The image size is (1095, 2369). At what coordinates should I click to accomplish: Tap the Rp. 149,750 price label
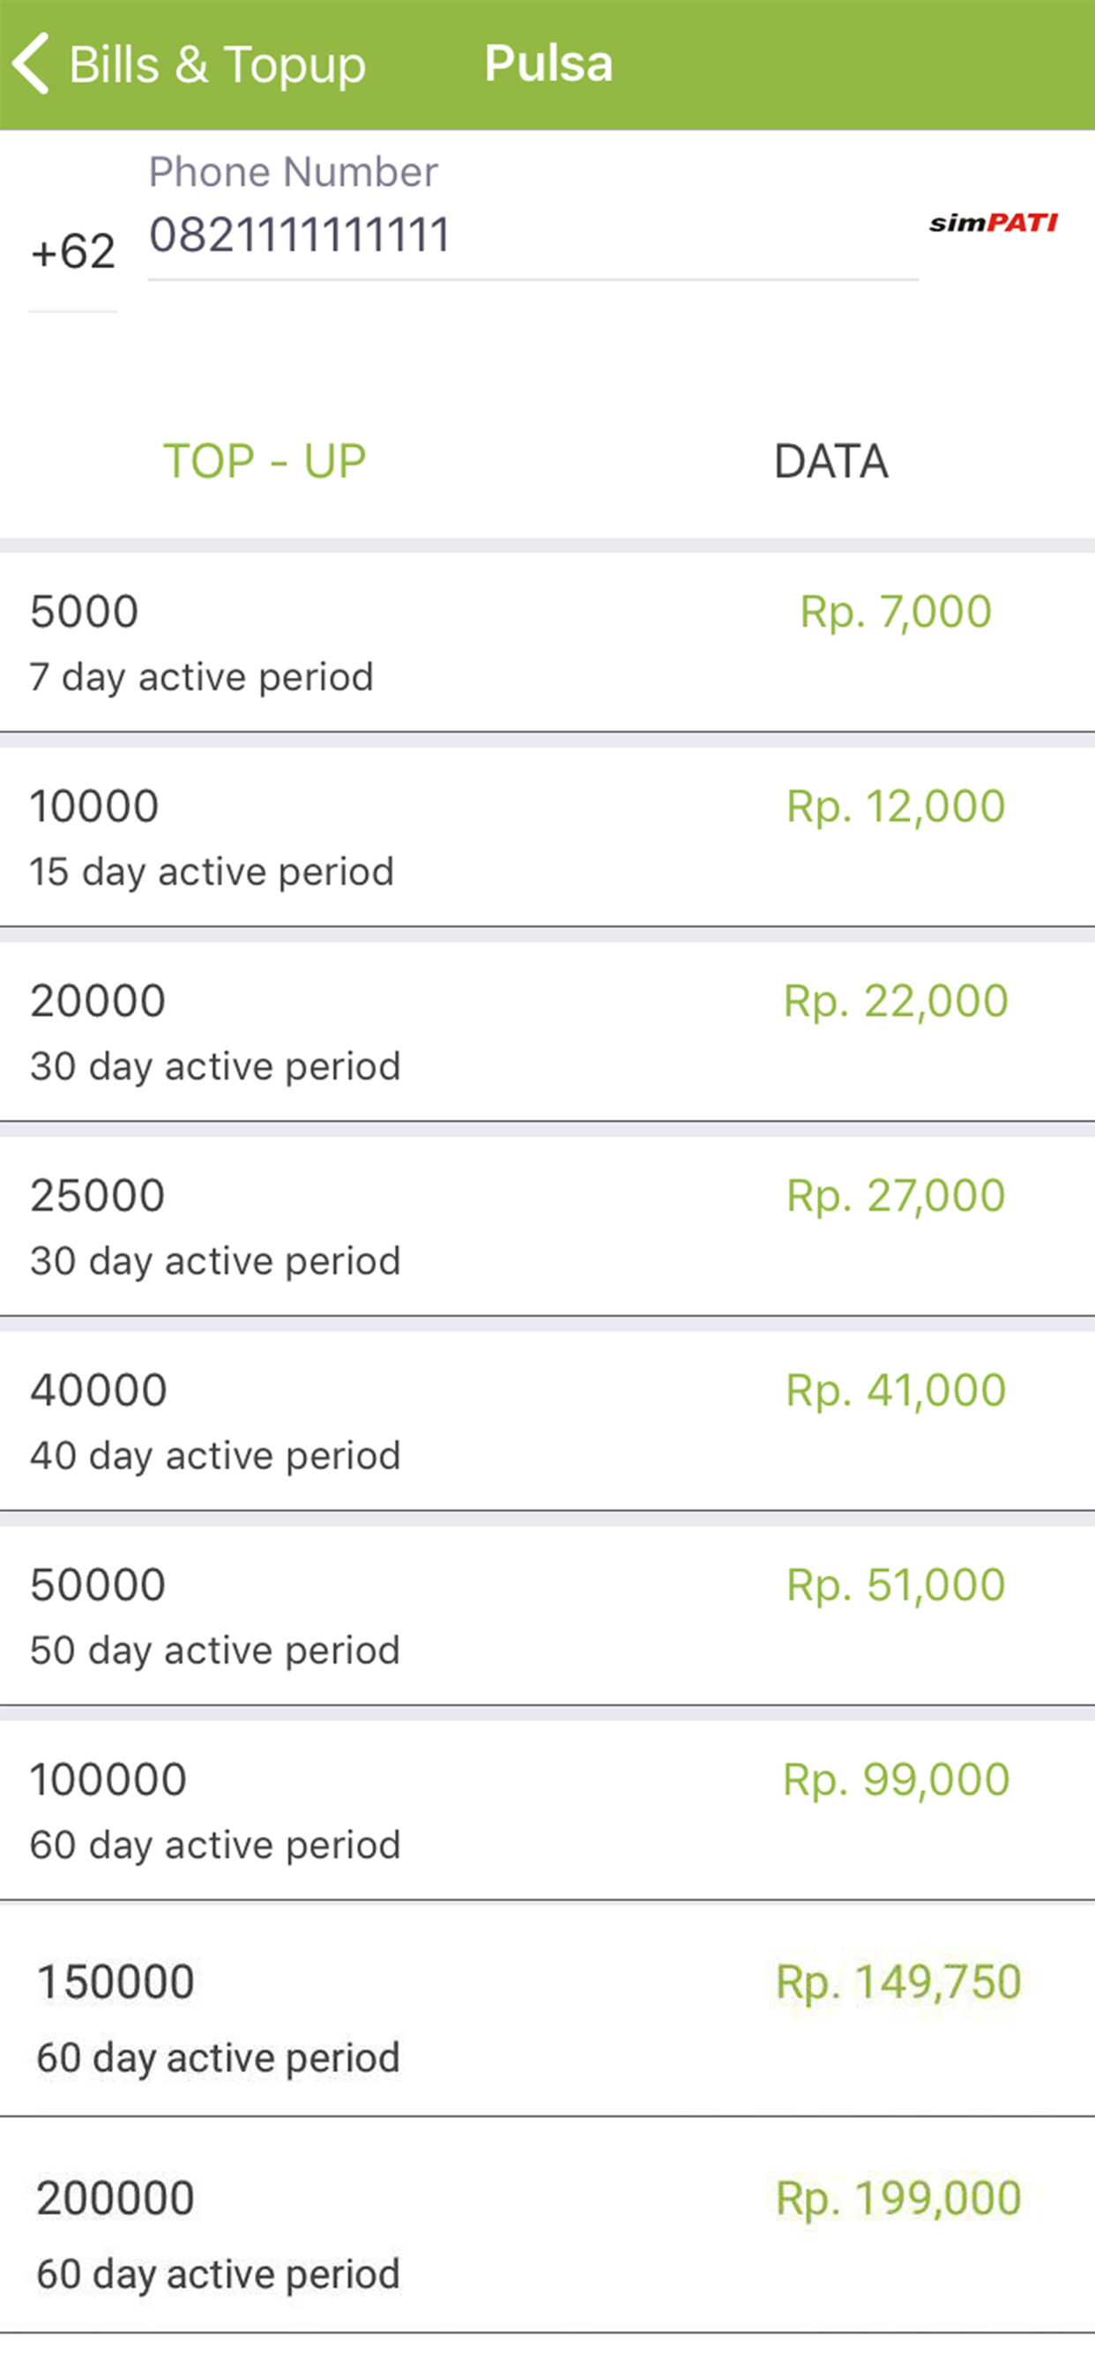click(898, 1982)
